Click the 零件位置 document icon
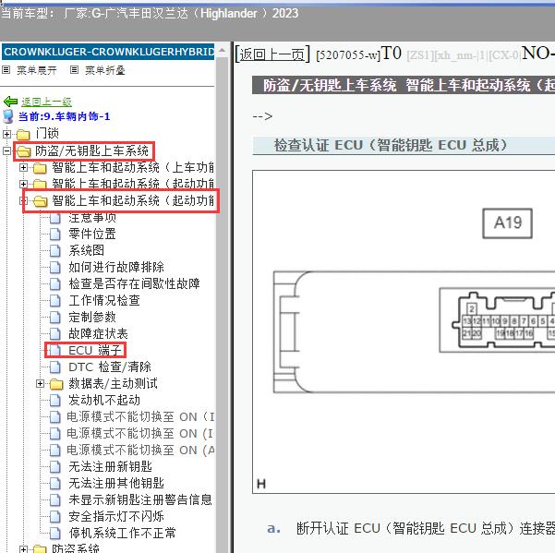 click(54, 234)
